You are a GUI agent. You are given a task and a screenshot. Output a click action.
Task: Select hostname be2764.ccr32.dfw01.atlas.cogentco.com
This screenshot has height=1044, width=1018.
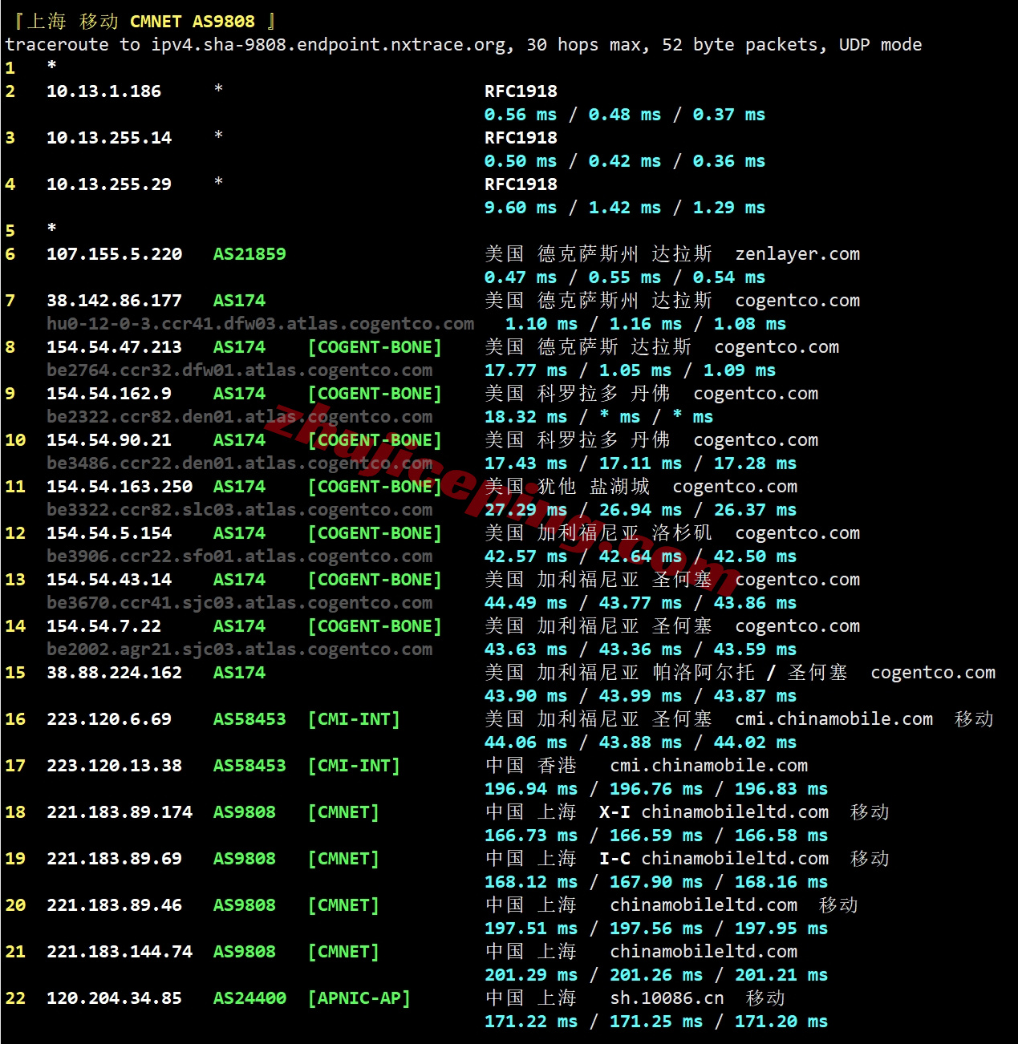(x=239, y=370)
